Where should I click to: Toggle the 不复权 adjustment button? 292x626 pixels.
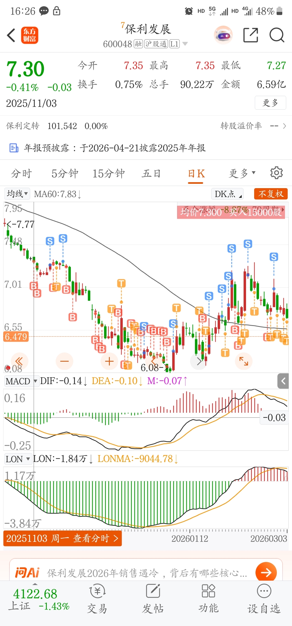pos(271,194)
